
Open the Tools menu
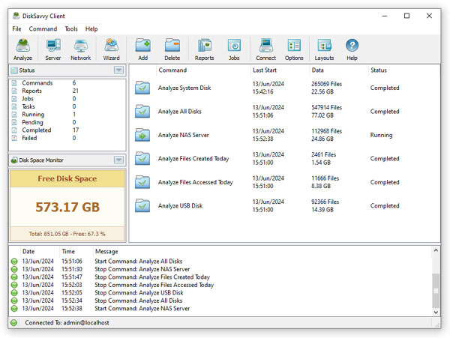71,28
